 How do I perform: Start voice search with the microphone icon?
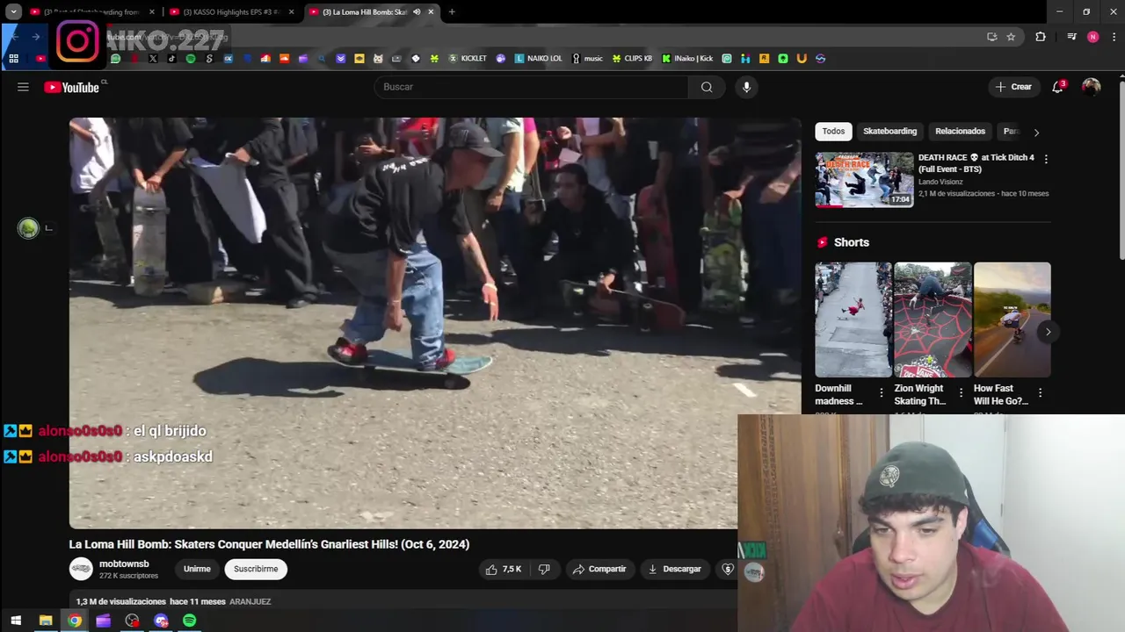tap(746, 87)
